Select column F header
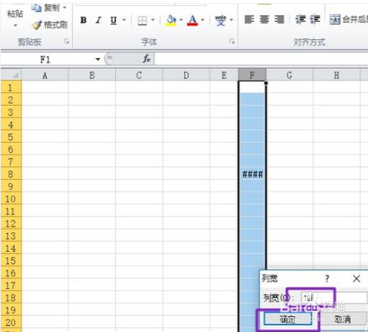 252,75
